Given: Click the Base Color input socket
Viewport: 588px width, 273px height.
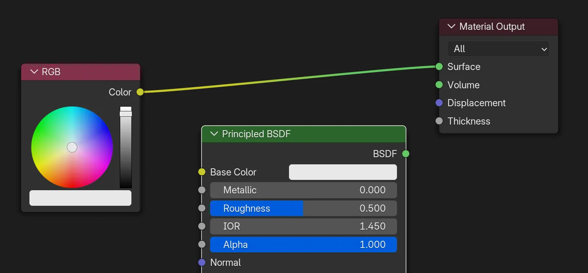Looking at the screenshot, I should click(x=202, y=172).
